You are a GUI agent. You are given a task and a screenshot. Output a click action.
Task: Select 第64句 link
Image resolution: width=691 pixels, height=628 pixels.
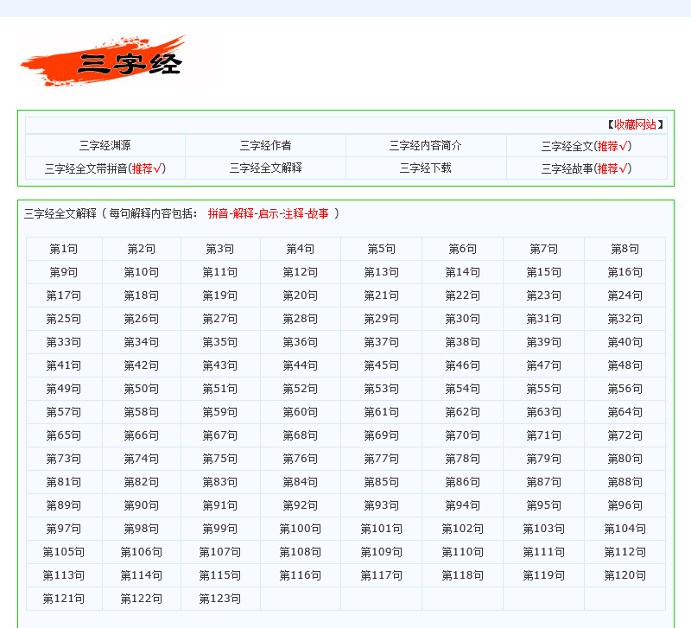(x=624, y=413)
